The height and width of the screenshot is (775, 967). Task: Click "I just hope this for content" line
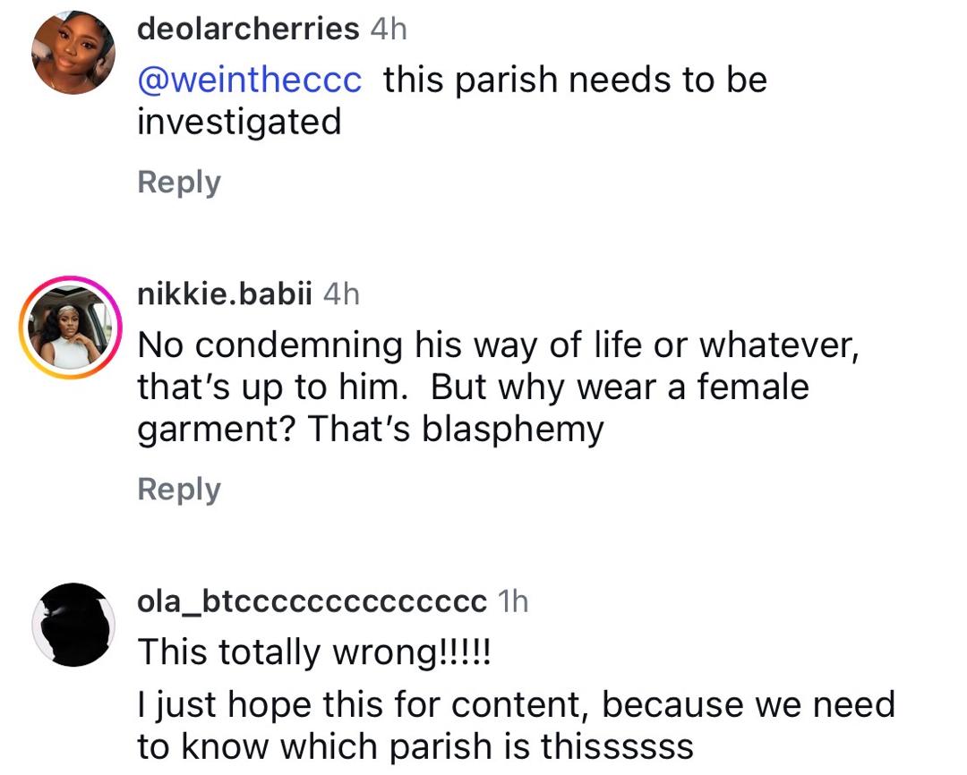coord(515,704)
